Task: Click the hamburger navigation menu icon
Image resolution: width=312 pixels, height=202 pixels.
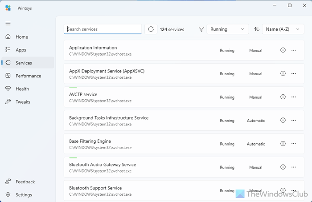Action: (x=8, y=23)
